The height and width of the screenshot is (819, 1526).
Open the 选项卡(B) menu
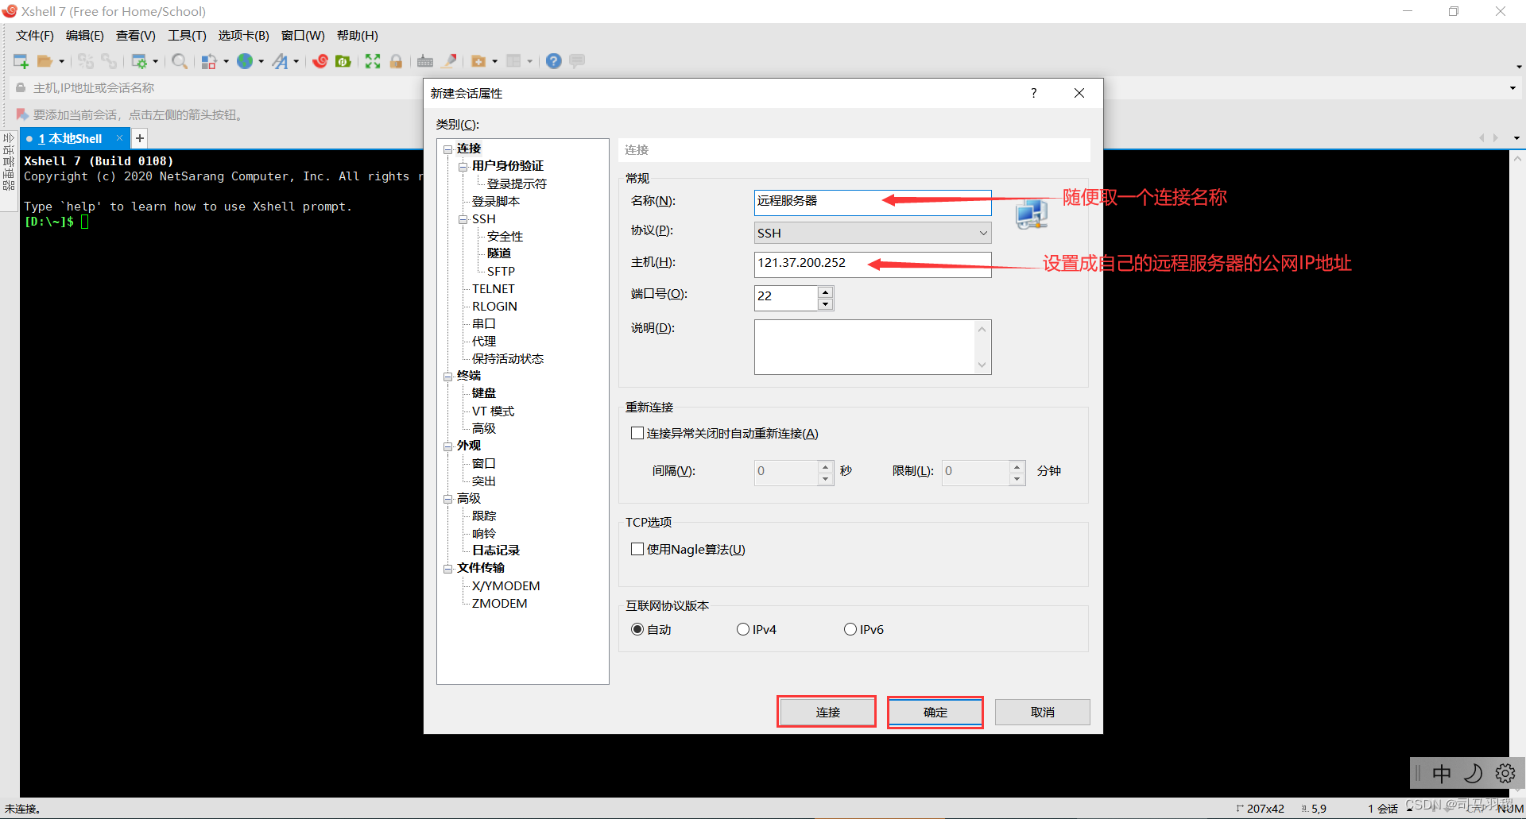pyautogui.click(x=244, y=35)
